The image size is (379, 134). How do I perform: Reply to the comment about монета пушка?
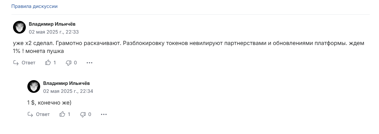24,63
